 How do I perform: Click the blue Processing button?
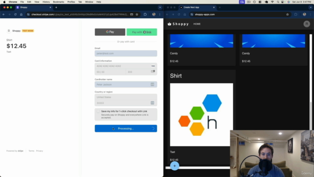(126, 128)
